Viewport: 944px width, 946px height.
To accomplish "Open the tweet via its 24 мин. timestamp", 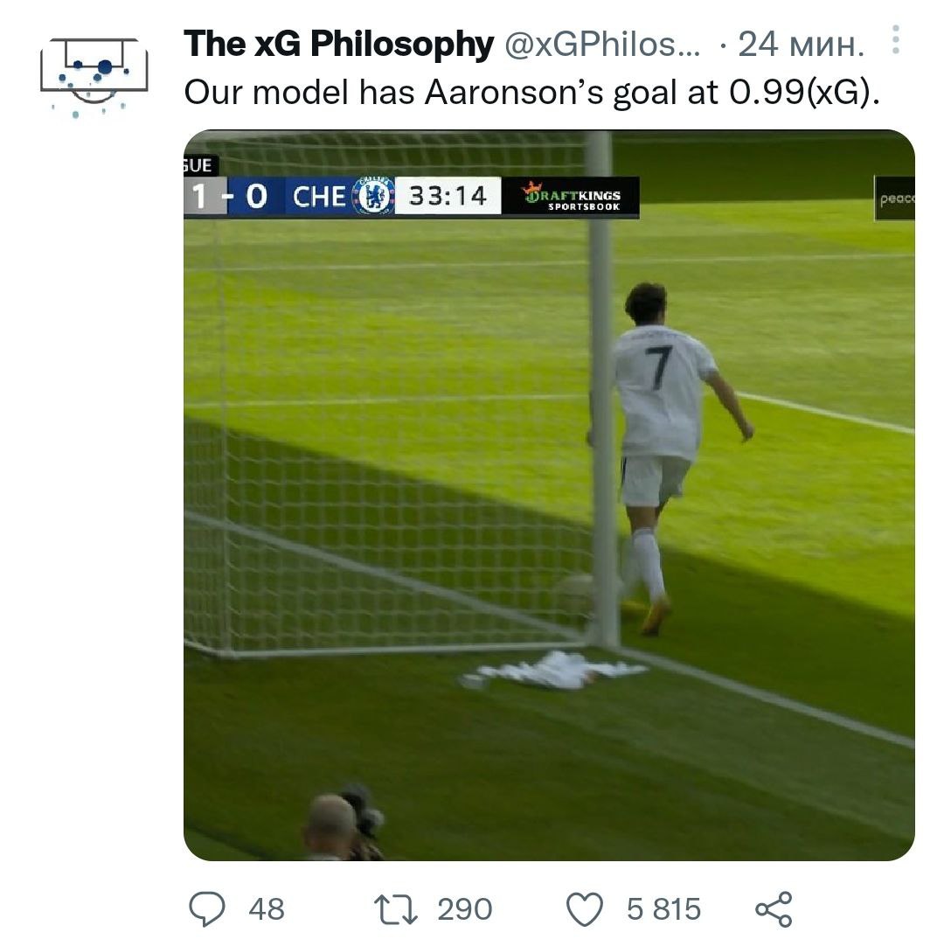I will coord(801,45).
